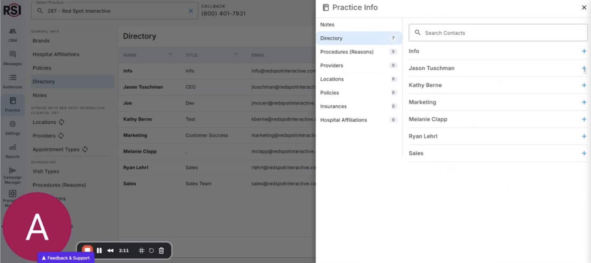This screenshot has width=591, height=263.
Task: Open the CRM sidebar icon
Action: (12, 35)
